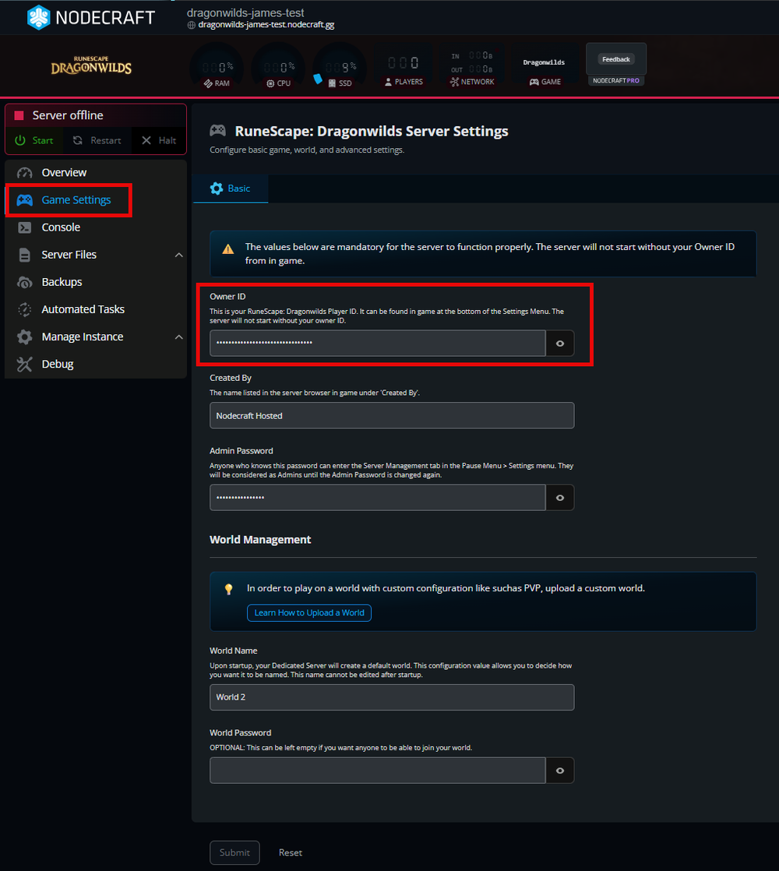Submit the server settings form
This screenshot has height=871, width=779.
(234, 852)
